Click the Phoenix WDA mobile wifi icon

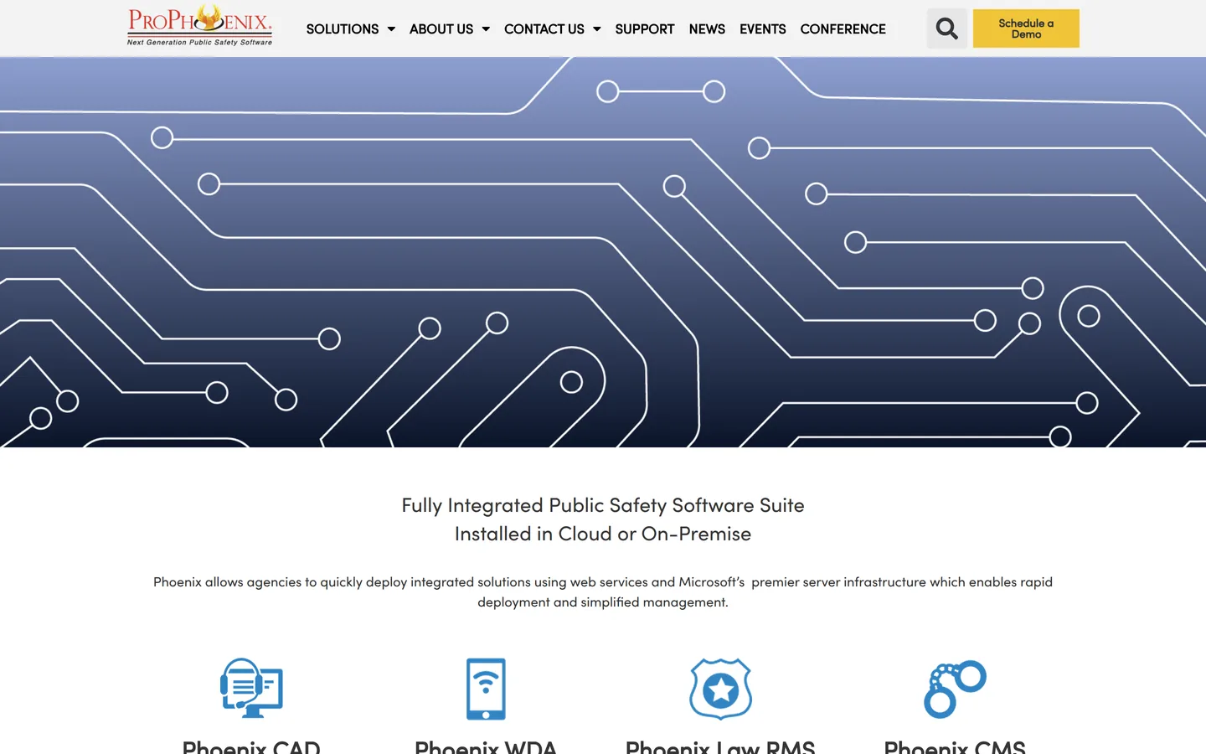[486, 689]
